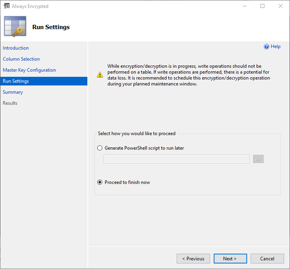Choose Proceed to finish now option

[x=100, y=182]
